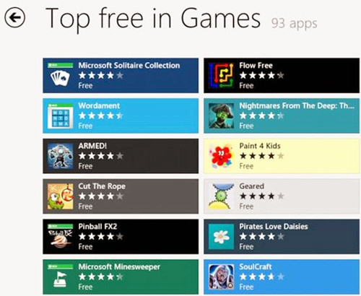Click the Microsoft Solitaire Collection title
Image resolution: width=361 pixels, height=296 pixels.
pyautogui.click(x=129, y=66)
